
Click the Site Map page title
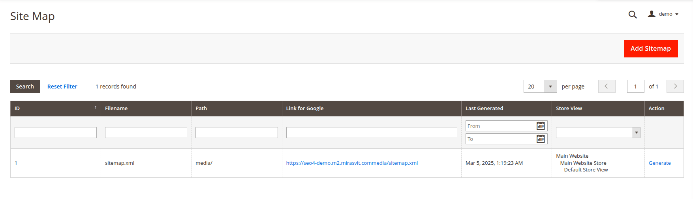pos(32,16)
